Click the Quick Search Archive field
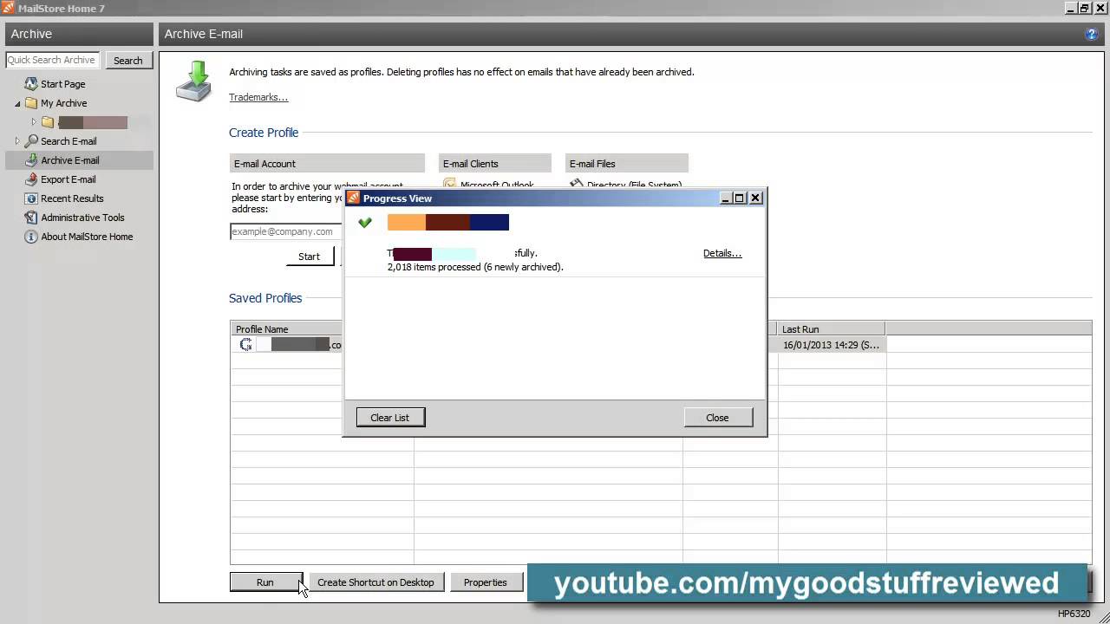 53,60
